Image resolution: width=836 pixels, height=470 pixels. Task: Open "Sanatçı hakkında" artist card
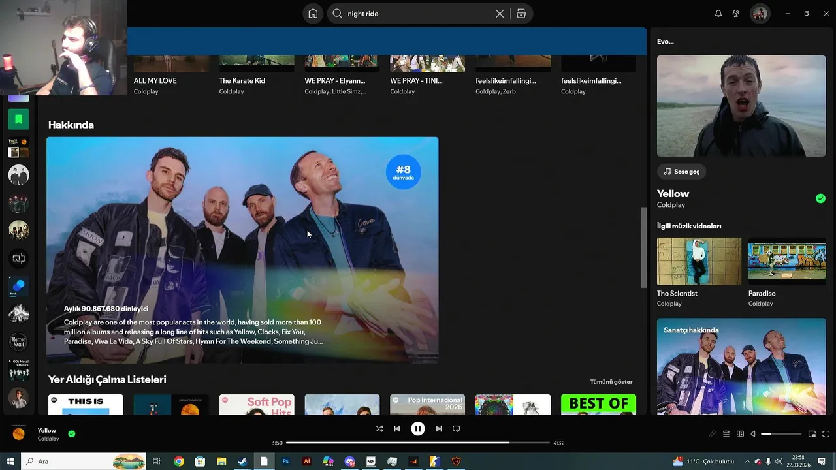(741, 366)
